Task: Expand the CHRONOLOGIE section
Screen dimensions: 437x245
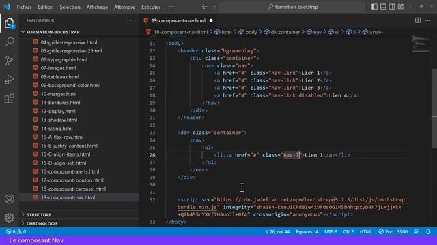Action: coord(79,223)
